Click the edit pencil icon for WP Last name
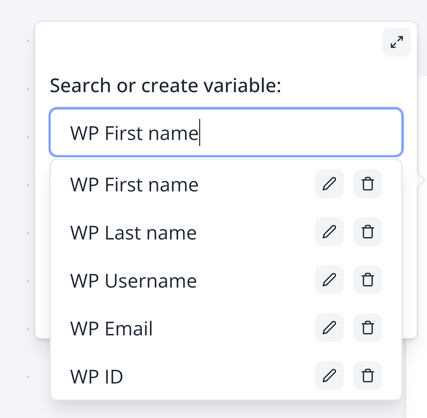Screen dimensions: 427x418 [x=329, y=232]
